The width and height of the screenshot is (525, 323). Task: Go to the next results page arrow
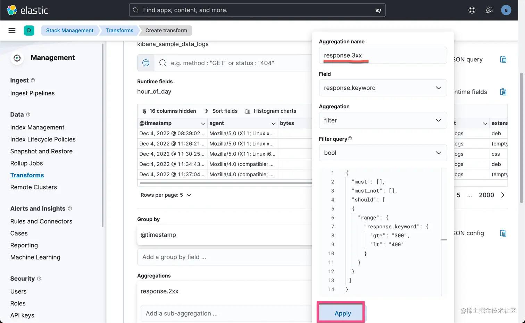pyautogui.click(x=502, y=195)
